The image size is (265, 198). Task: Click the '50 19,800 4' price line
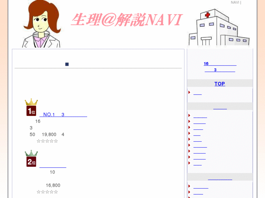(x=47, y=134)
